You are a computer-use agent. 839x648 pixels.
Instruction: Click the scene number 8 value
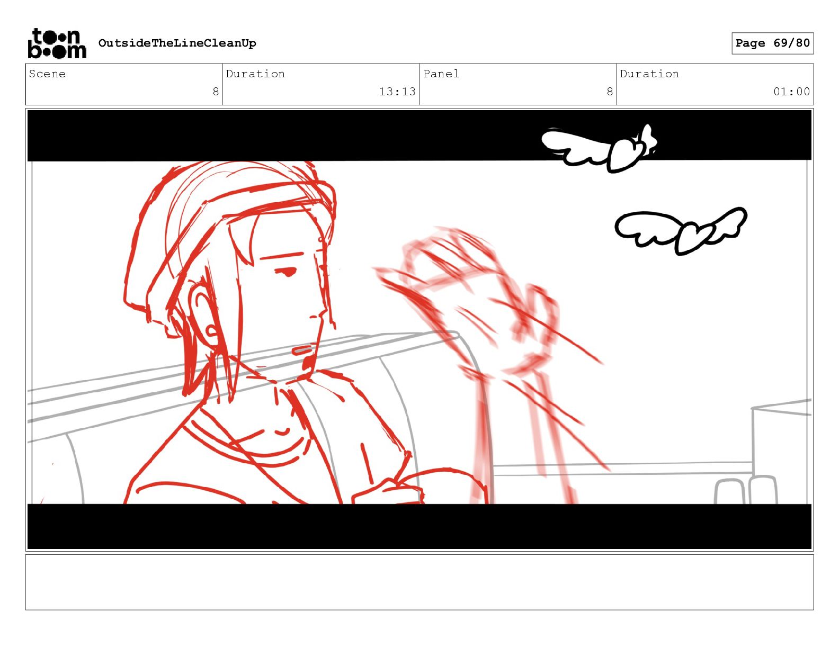pyautogui.click(x=216, y=92)
